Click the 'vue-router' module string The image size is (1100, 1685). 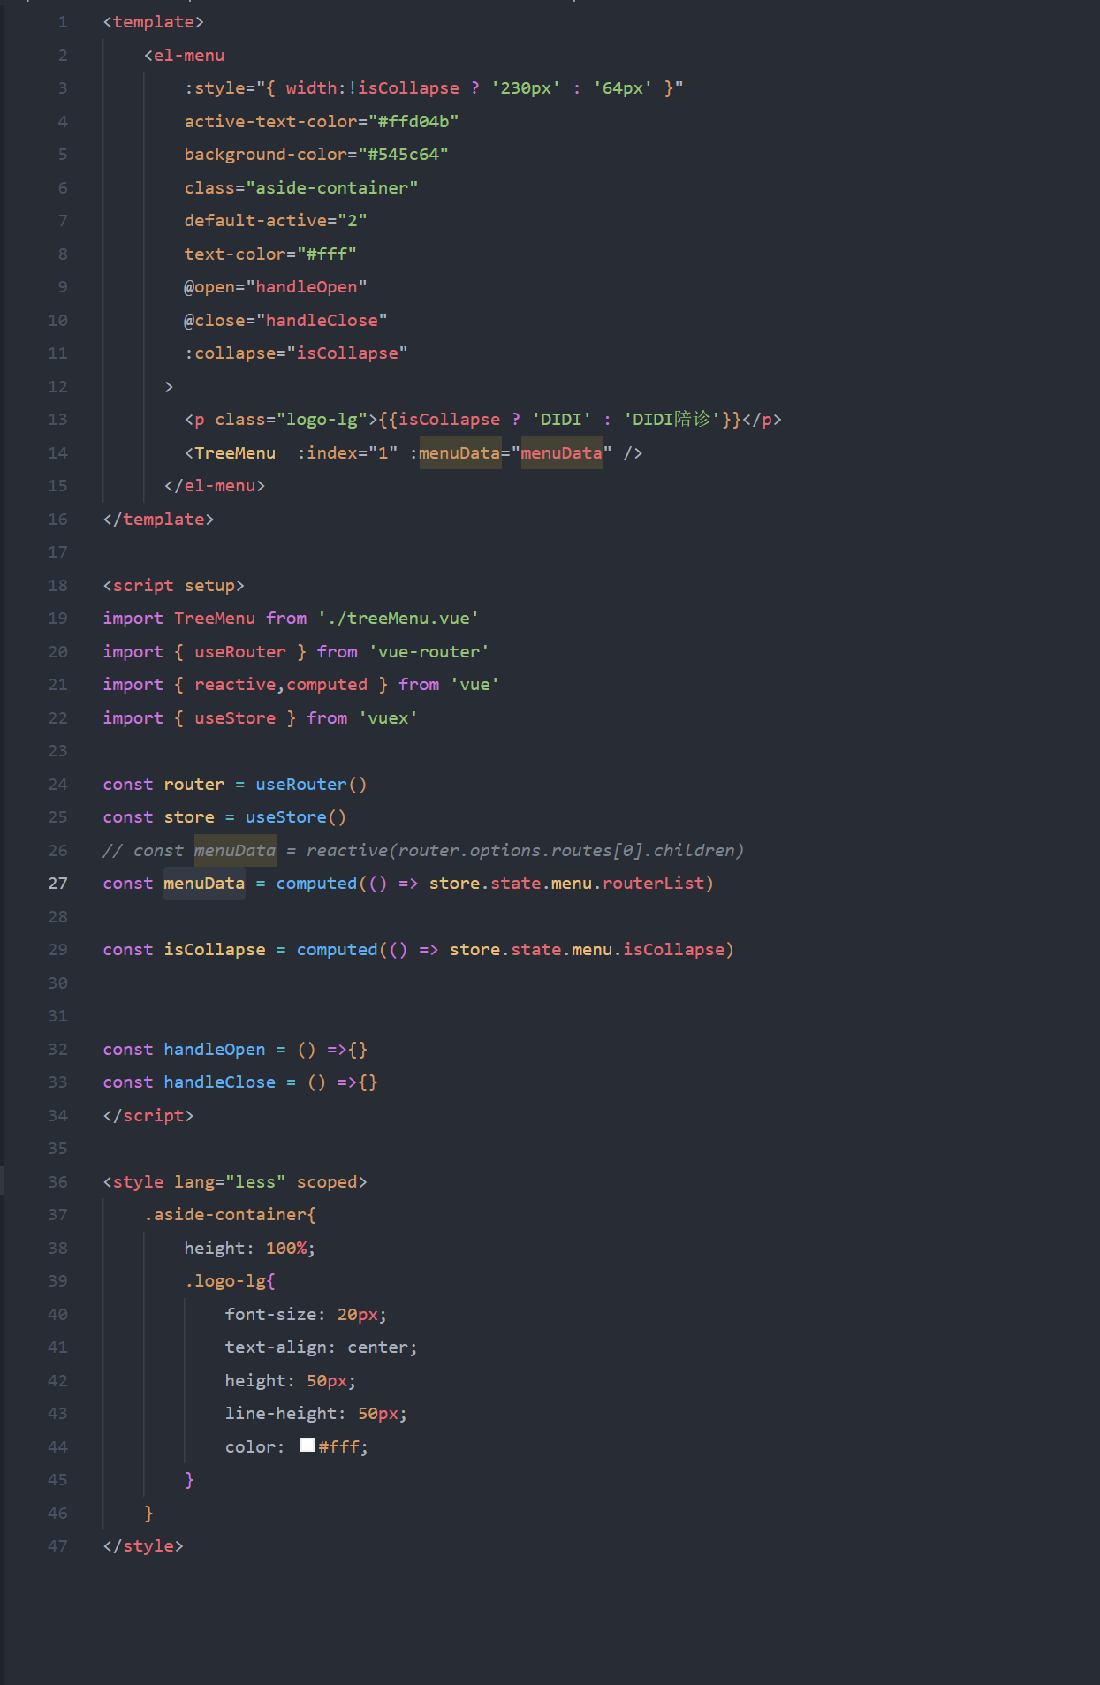point(429,651)
